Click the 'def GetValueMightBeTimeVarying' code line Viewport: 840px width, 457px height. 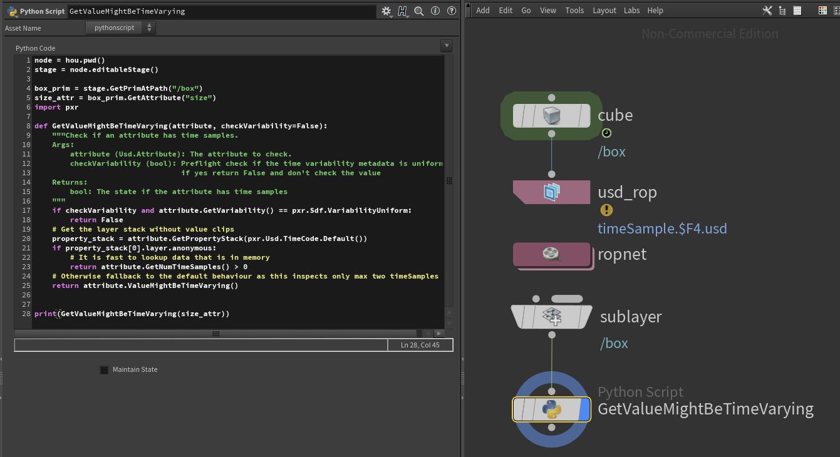point(181,126)
